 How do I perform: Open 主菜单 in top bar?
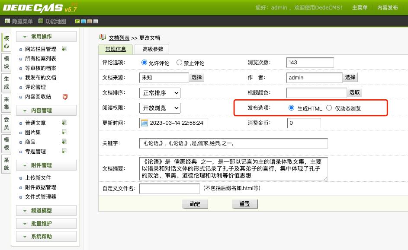tap(360, 7)
